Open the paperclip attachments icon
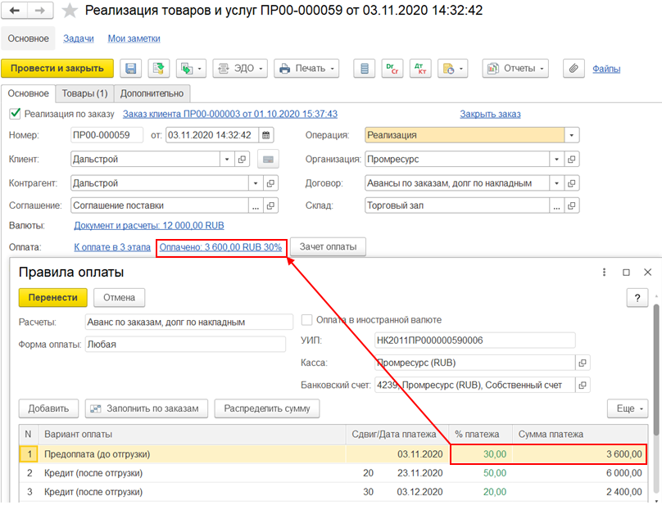Viewport: 662px width, 505px height. point(574,69)
